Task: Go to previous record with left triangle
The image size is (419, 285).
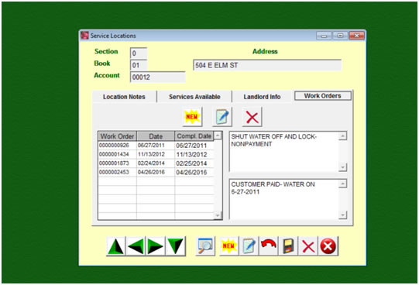Action: coord(136,246)
